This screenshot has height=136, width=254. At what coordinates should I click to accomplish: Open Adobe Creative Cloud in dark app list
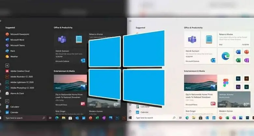[18, 71]
